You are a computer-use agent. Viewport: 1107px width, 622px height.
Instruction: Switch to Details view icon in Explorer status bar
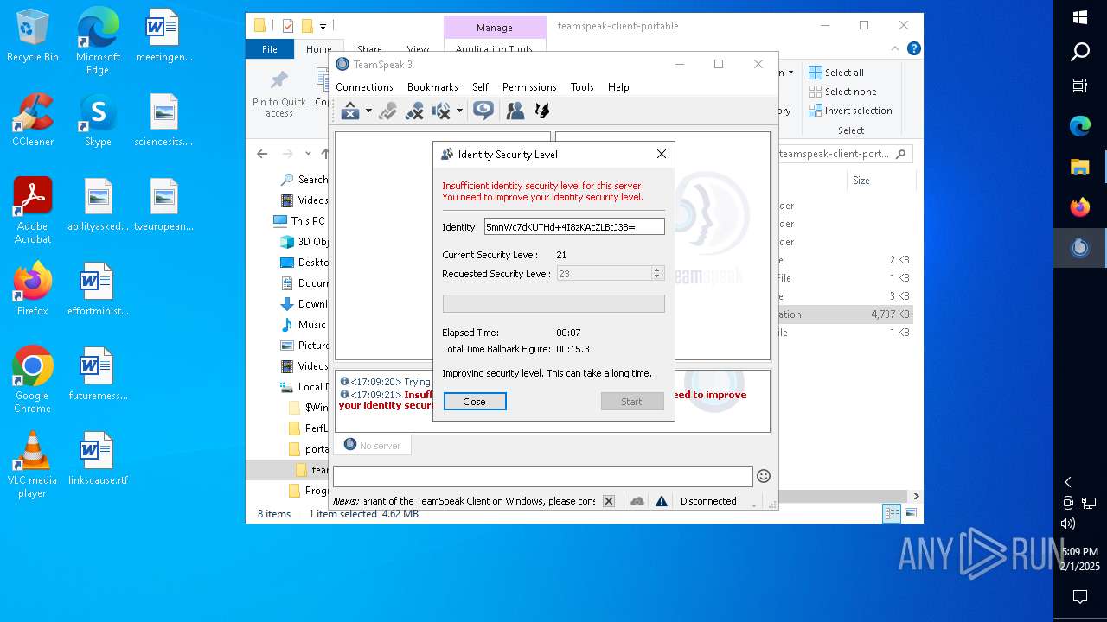892,513
